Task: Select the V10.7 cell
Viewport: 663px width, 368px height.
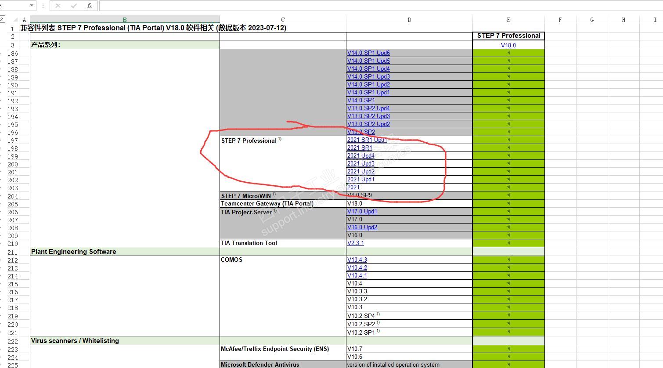Action: click(409, 349)
